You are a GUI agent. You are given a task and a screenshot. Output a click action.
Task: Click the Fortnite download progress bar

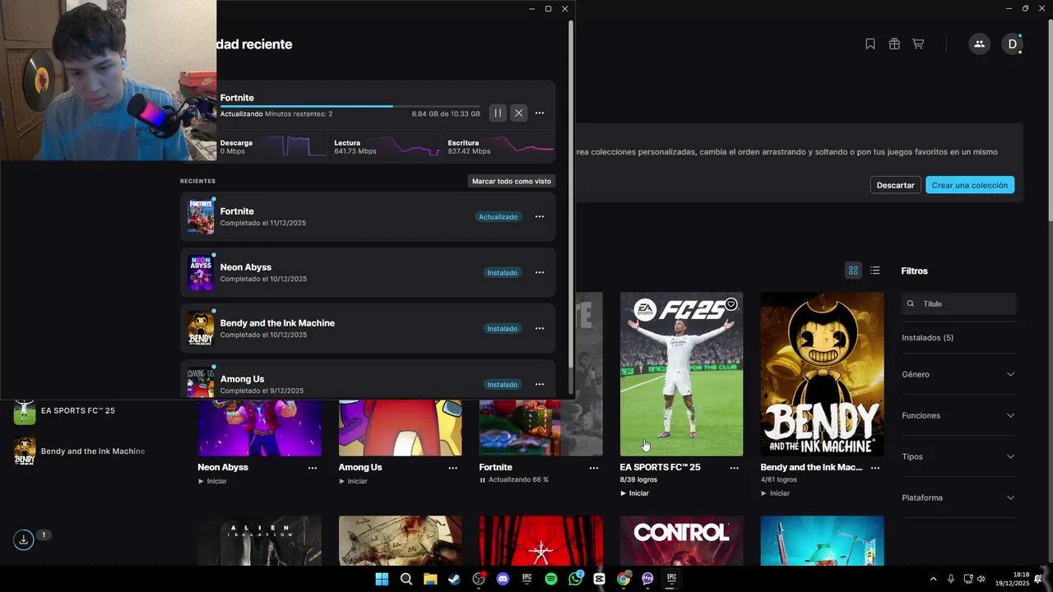click(350, 106)
